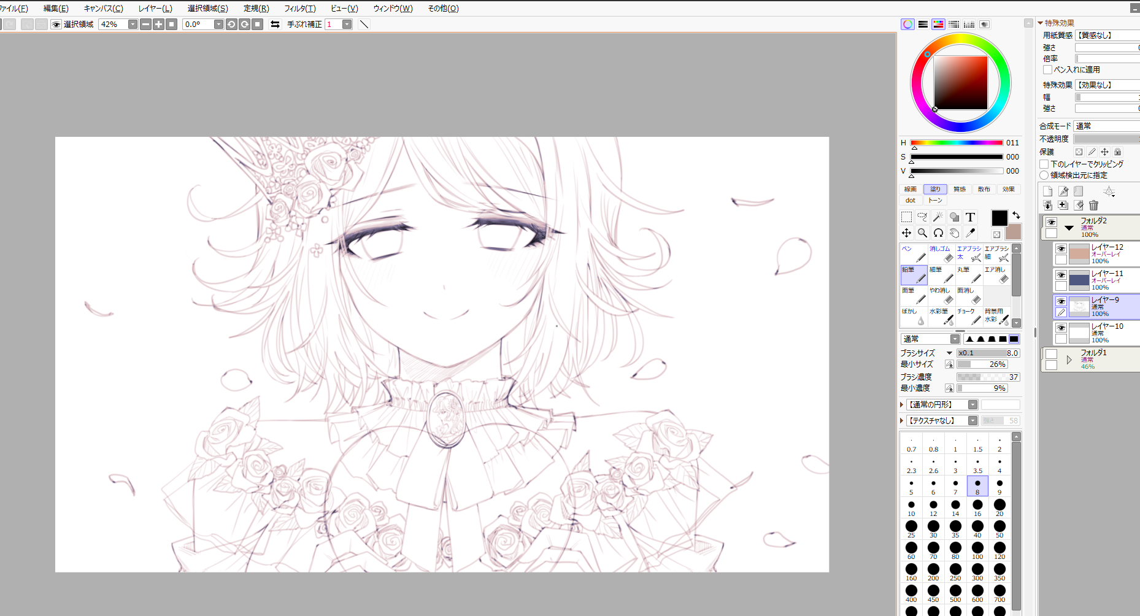Open the 編集(E) menu
Screen dimensions: 1140x616
pyautogui.click(x=56, y=8)
